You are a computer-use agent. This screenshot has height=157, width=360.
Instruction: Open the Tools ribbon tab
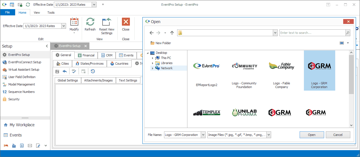tap(51, 13)
